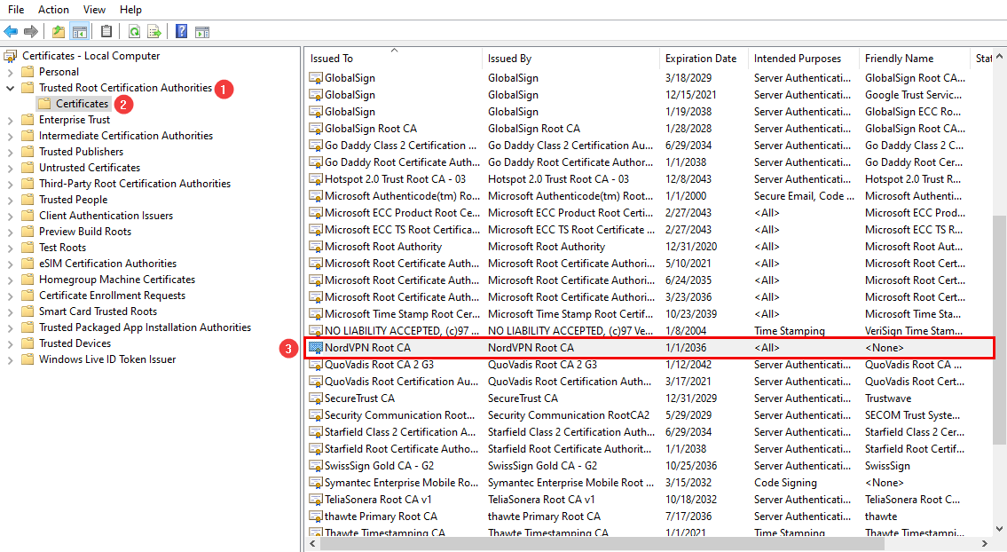Expand the Enterprise Trust node

pyautogui.click(x=11, y=120)
